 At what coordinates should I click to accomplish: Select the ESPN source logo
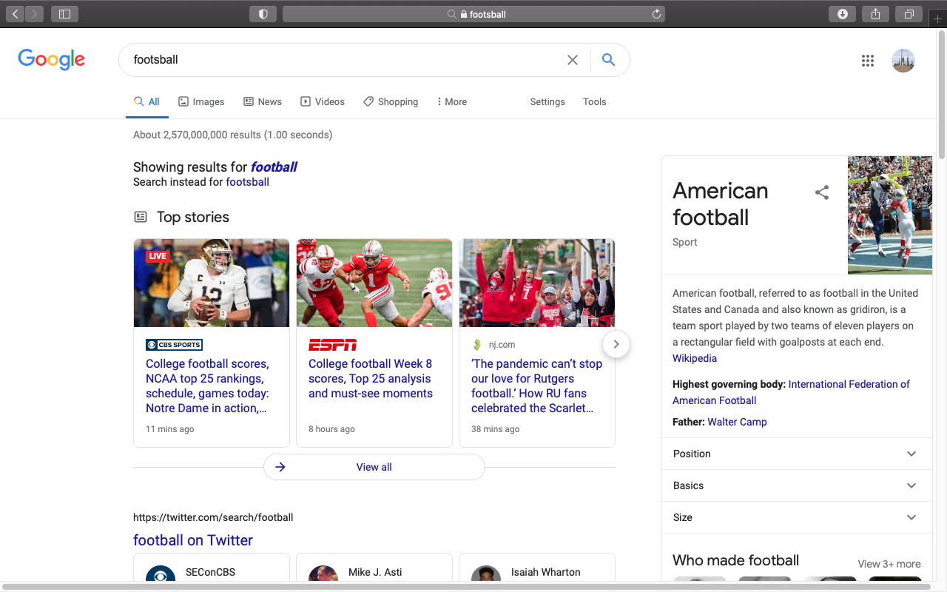(332, 345)
